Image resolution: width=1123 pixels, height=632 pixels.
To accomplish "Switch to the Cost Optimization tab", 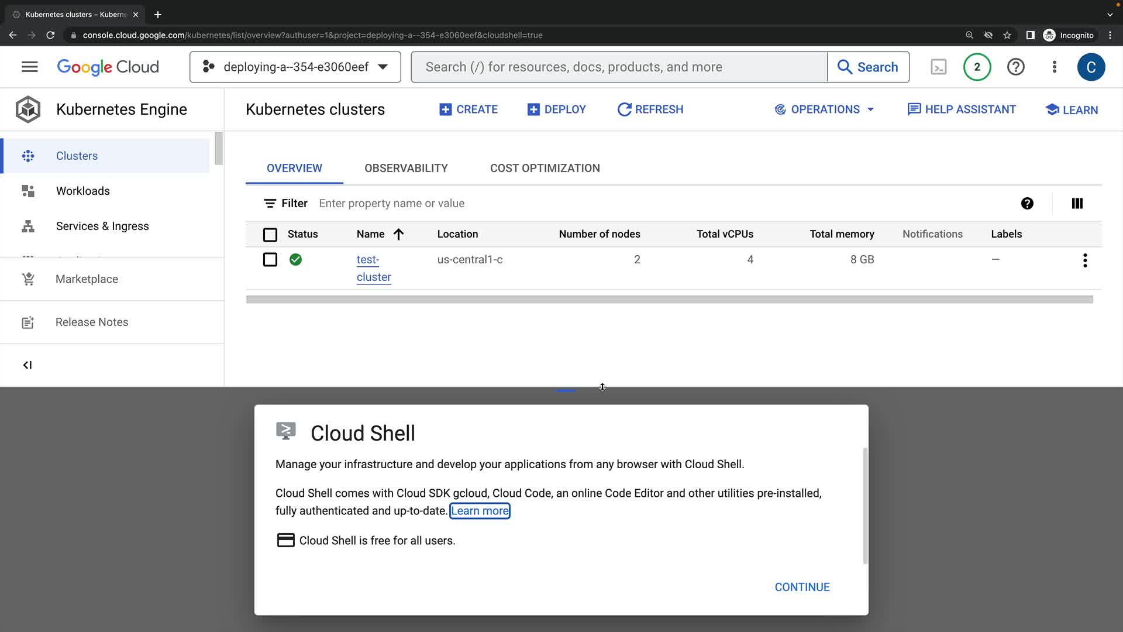I will click(545, 168).
